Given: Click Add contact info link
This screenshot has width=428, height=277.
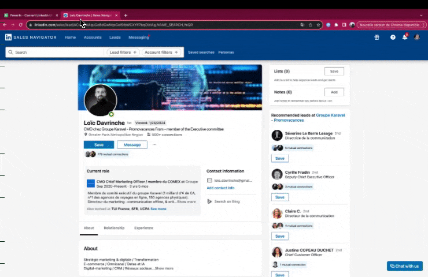Looking at the screenshot, I should click(220, 188).
